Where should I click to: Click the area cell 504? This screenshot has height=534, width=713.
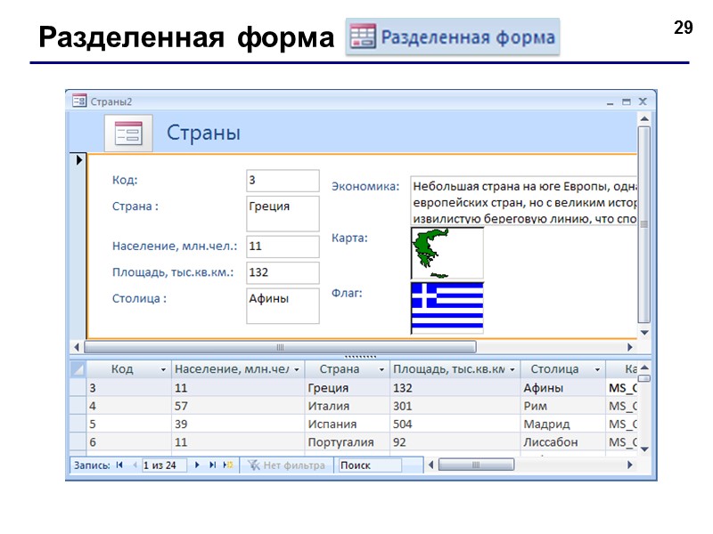pyautogui.click(x=455, y=425)
